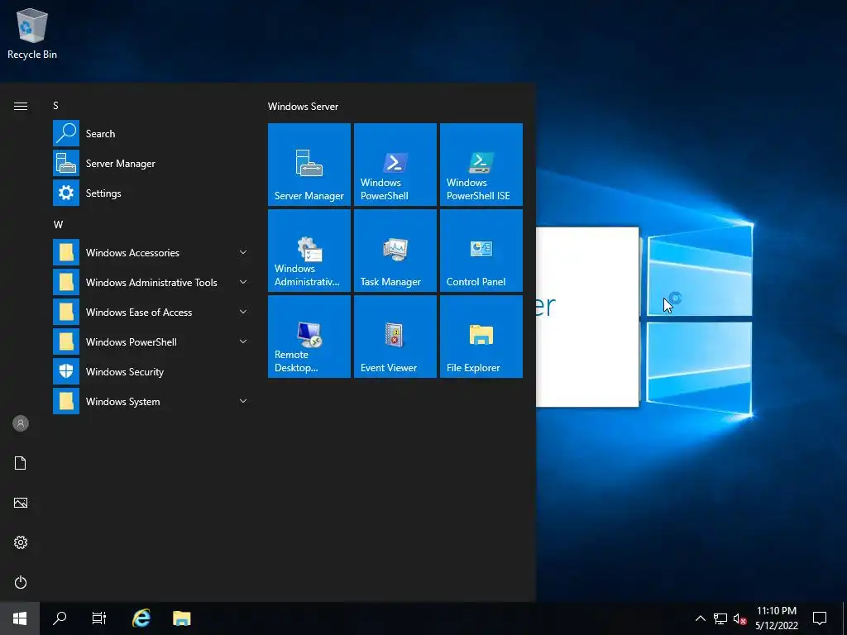Open Task View on the taskbar
The width and height of the screenshot is (847, 635).
click(99, 618)
